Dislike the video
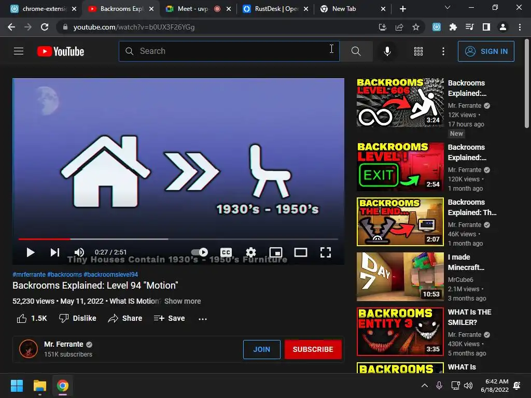Image resolution: width=531 pixels, height=398 pixels. 78,319
